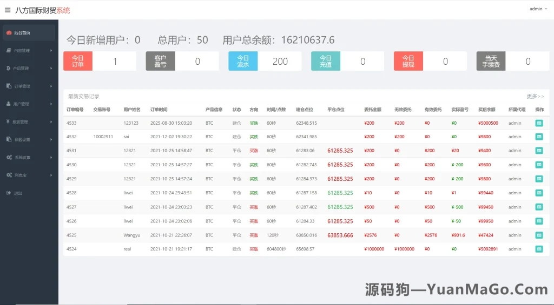This screenshot has width=554, height=305.
Task: Click the 订单编号 column header
Action: coord(75,110)
